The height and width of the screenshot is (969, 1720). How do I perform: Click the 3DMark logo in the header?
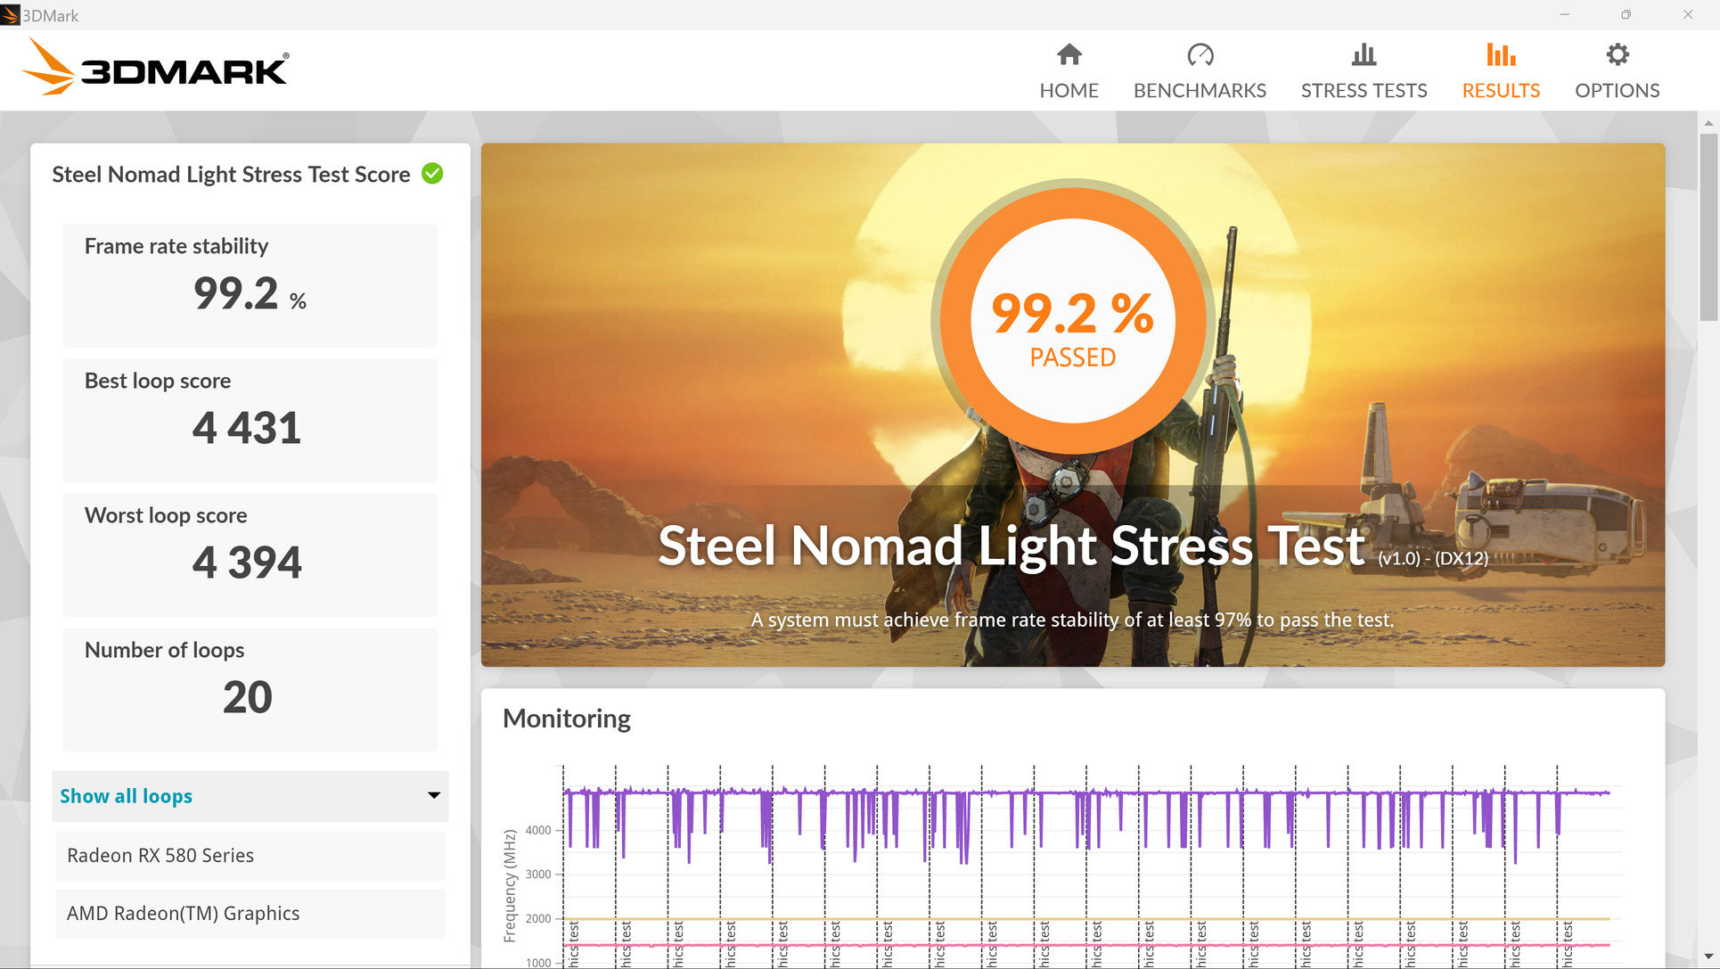[x=156, y=69]
